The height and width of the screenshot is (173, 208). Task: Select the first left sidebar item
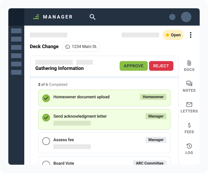point(16,31)
